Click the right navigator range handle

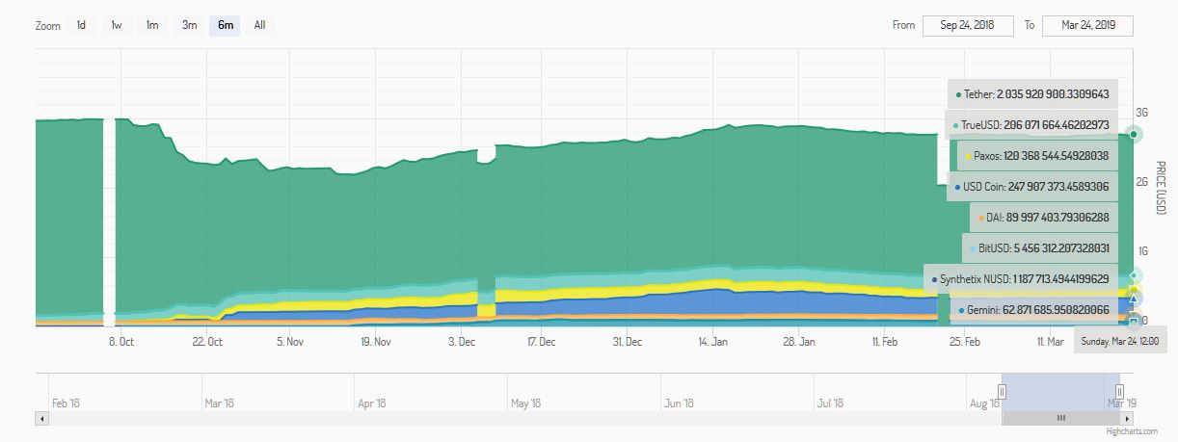(x=1119, y=391)
